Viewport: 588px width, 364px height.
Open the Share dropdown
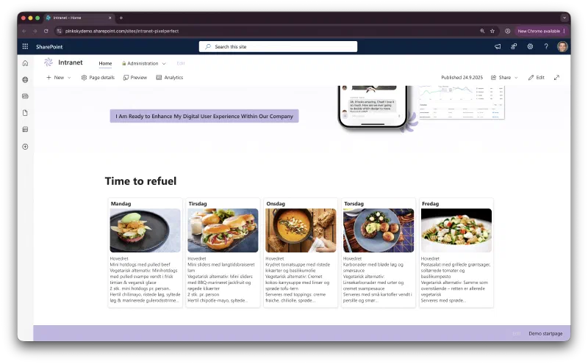click(504, 78)
